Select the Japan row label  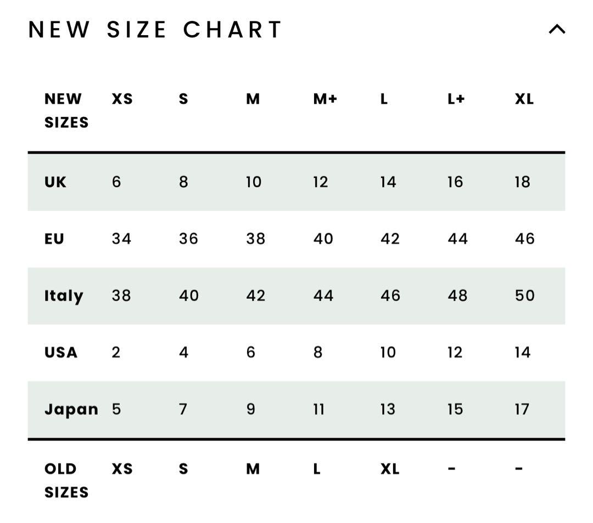point(71,409)
